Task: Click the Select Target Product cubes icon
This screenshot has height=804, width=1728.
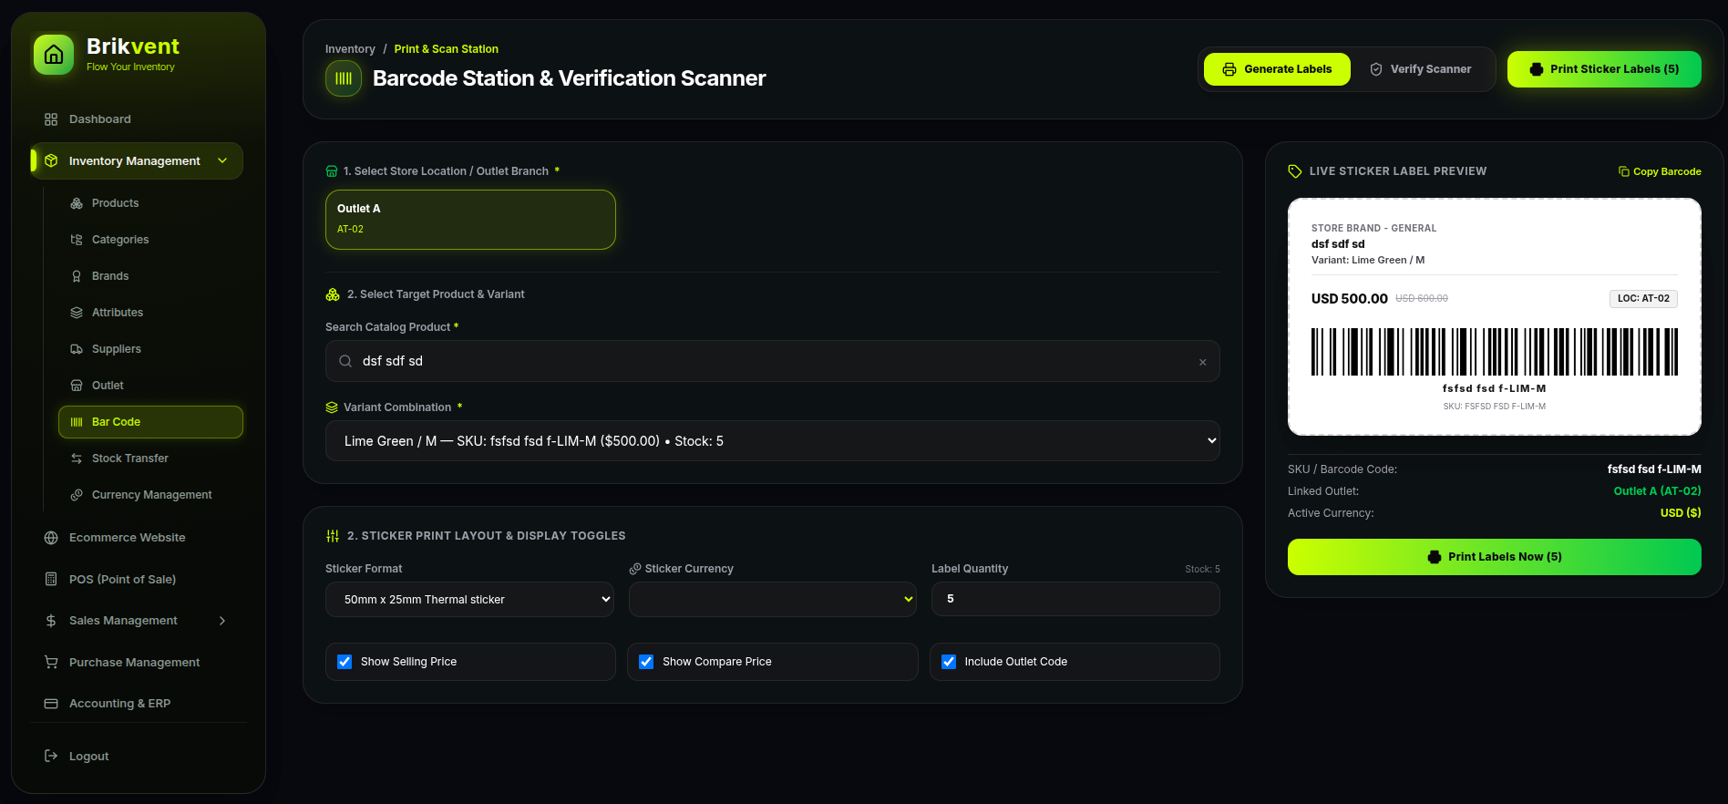Action: (x=333, y=294)
